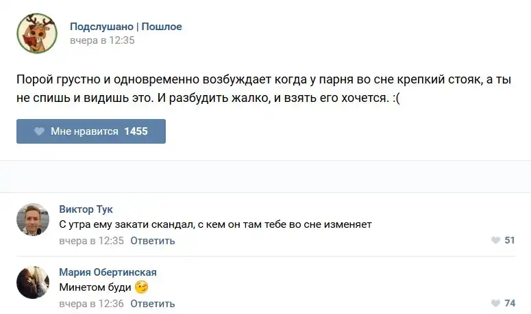Open Мария Обертинская's profile name link
531x314 pixels.
point(108,272)
